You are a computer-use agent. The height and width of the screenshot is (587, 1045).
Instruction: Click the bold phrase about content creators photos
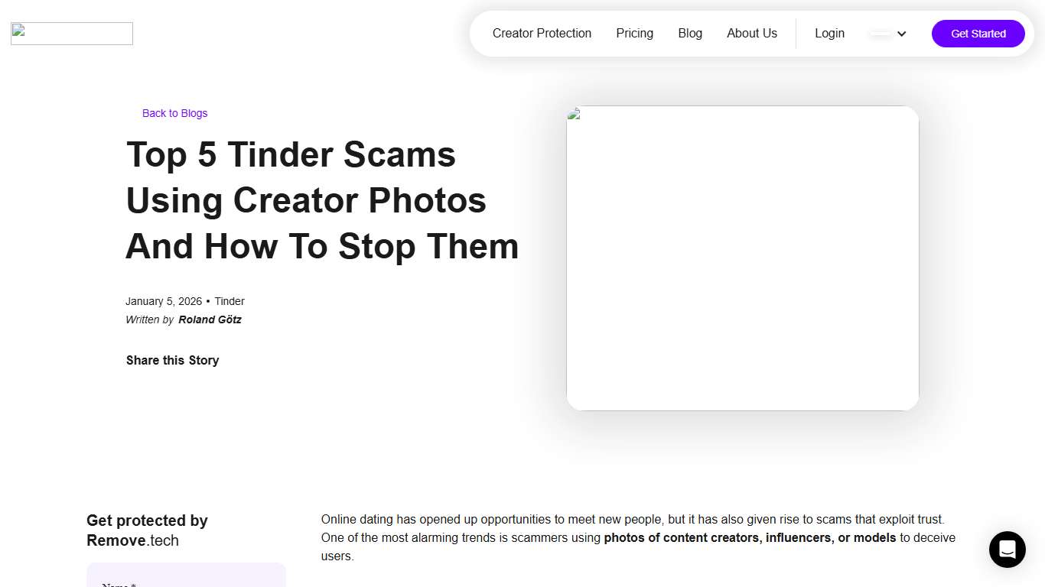coord(750,537)
